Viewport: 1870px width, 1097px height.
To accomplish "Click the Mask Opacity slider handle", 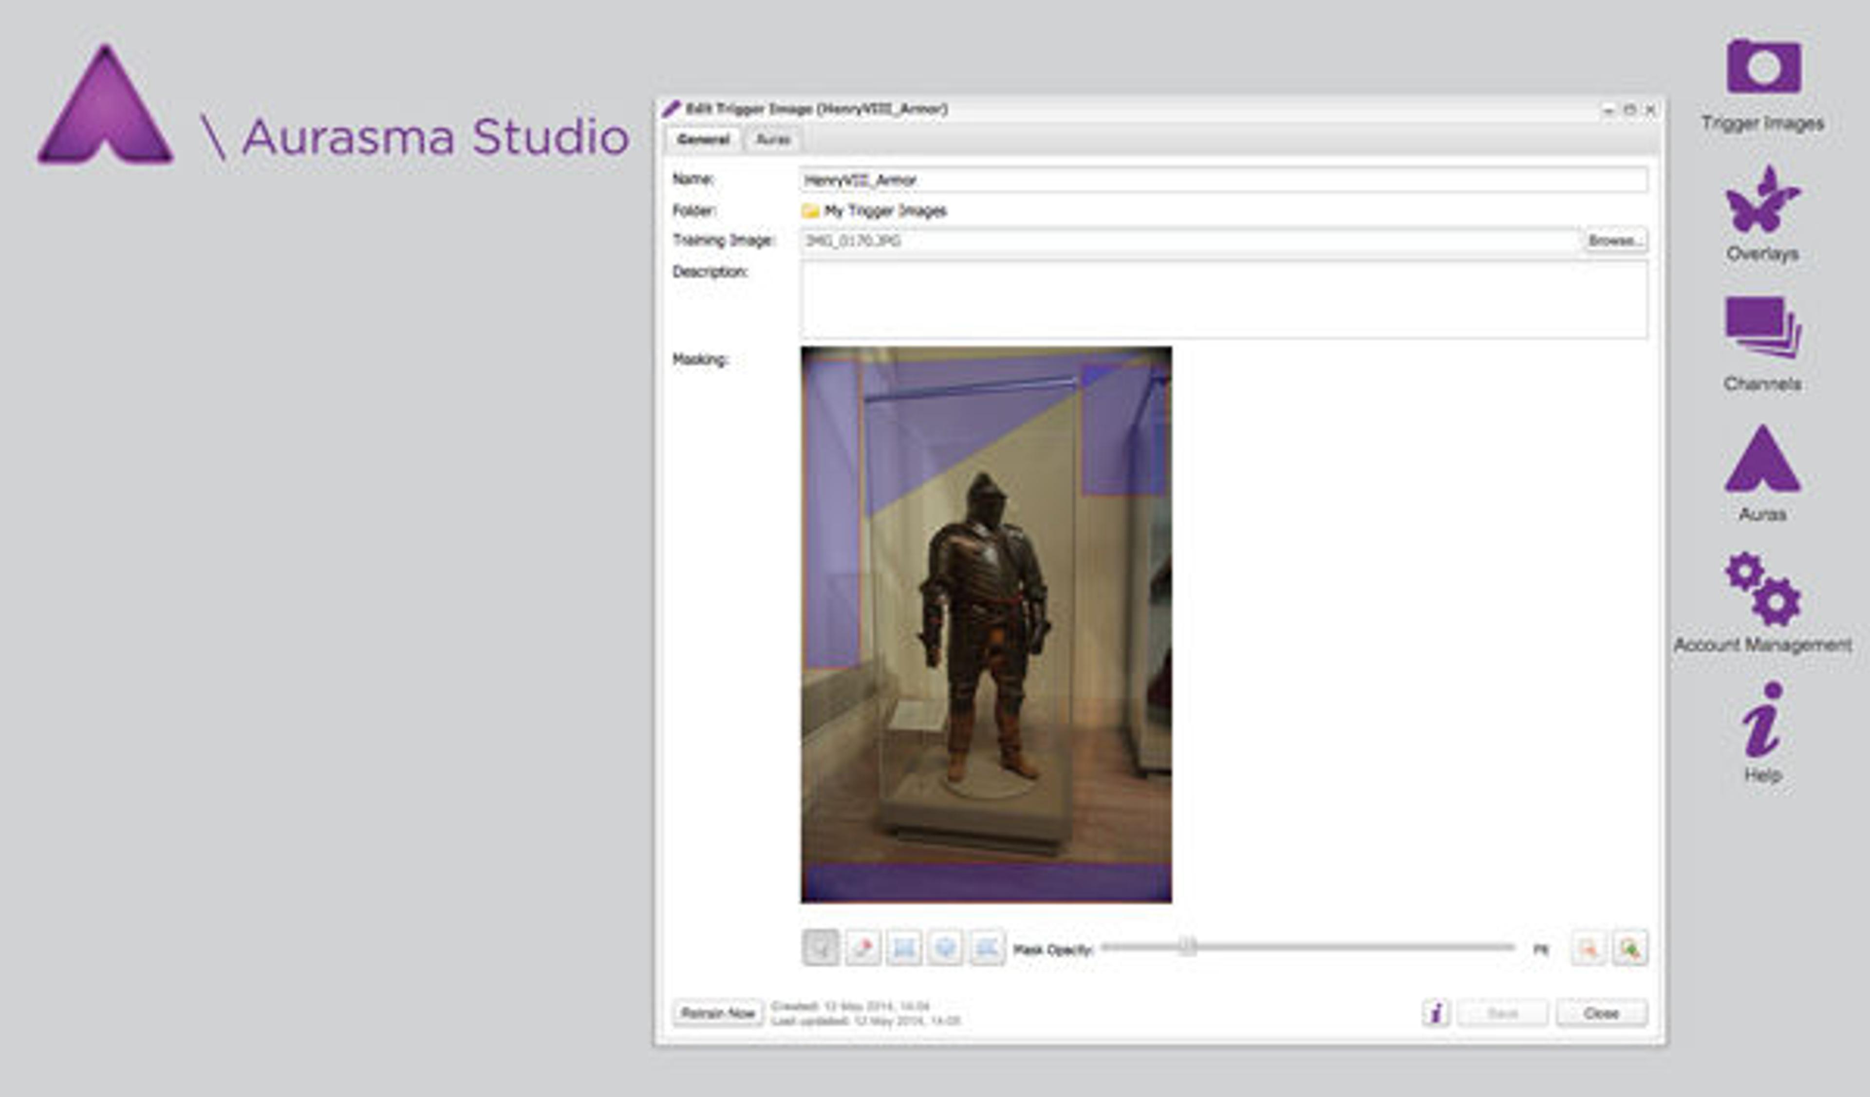I will 1187,947.
